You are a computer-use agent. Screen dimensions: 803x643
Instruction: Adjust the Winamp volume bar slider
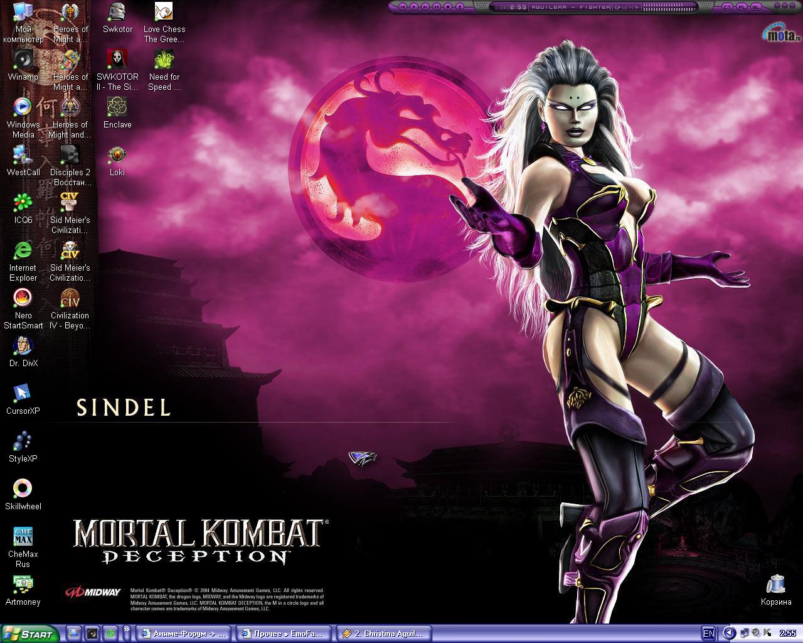point(668,7)
